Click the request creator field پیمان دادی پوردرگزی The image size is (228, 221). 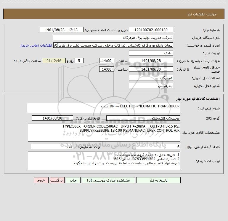click(113, 45)
